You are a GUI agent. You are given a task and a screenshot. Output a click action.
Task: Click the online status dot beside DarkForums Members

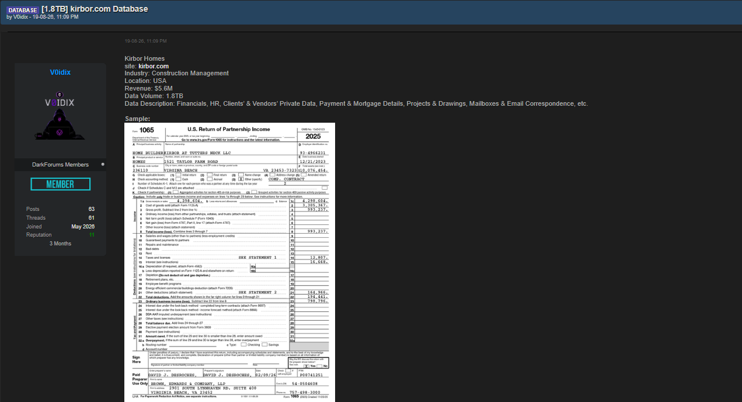point(103,164)
